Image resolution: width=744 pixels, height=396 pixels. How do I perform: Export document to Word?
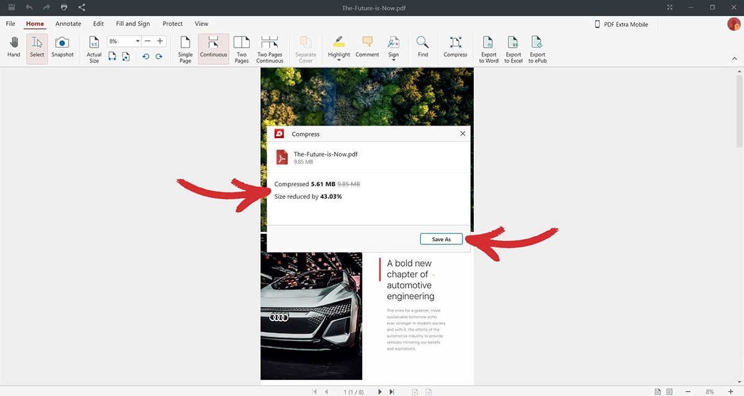(x=489, y=49)
